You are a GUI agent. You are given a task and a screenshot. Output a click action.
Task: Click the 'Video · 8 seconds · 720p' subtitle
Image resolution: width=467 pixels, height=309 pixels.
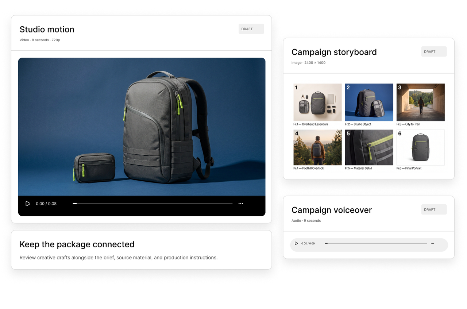tap(40, 40)
